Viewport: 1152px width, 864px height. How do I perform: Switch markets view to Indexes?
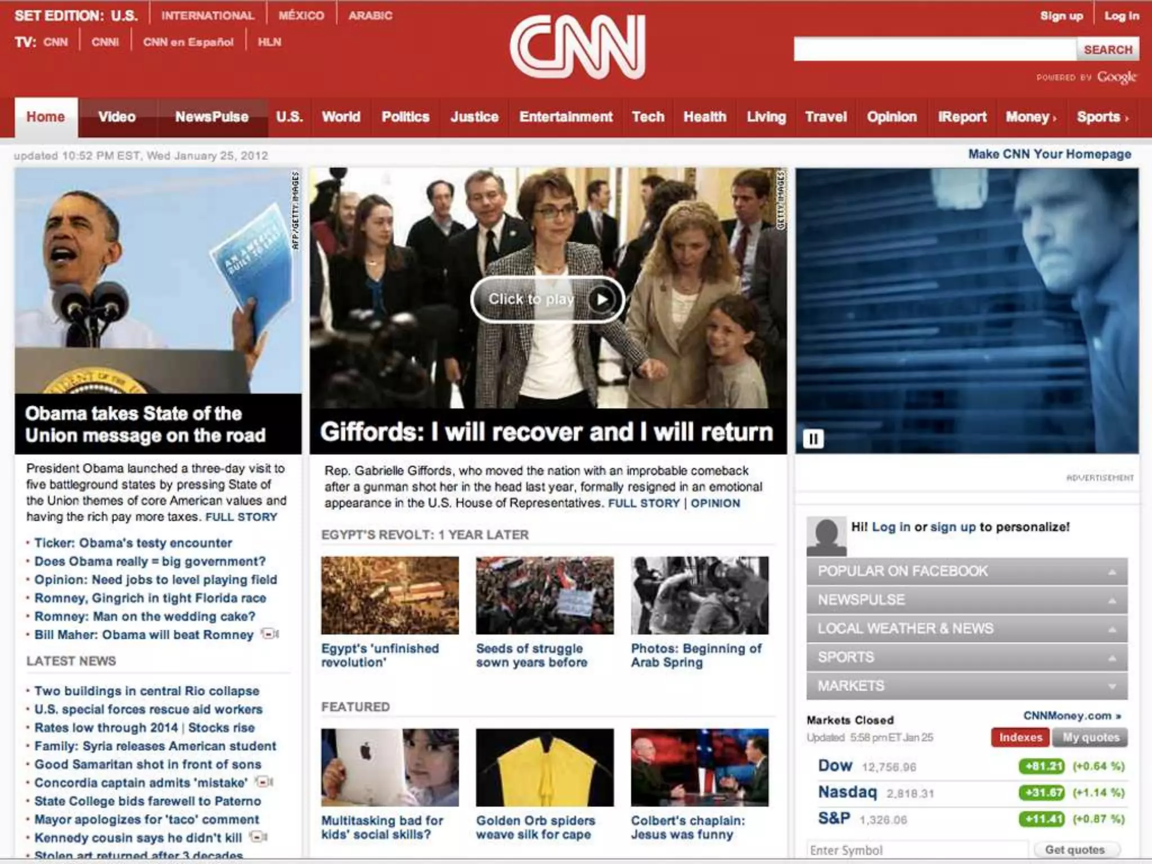pyautogui.click(x=1020, y=737)
